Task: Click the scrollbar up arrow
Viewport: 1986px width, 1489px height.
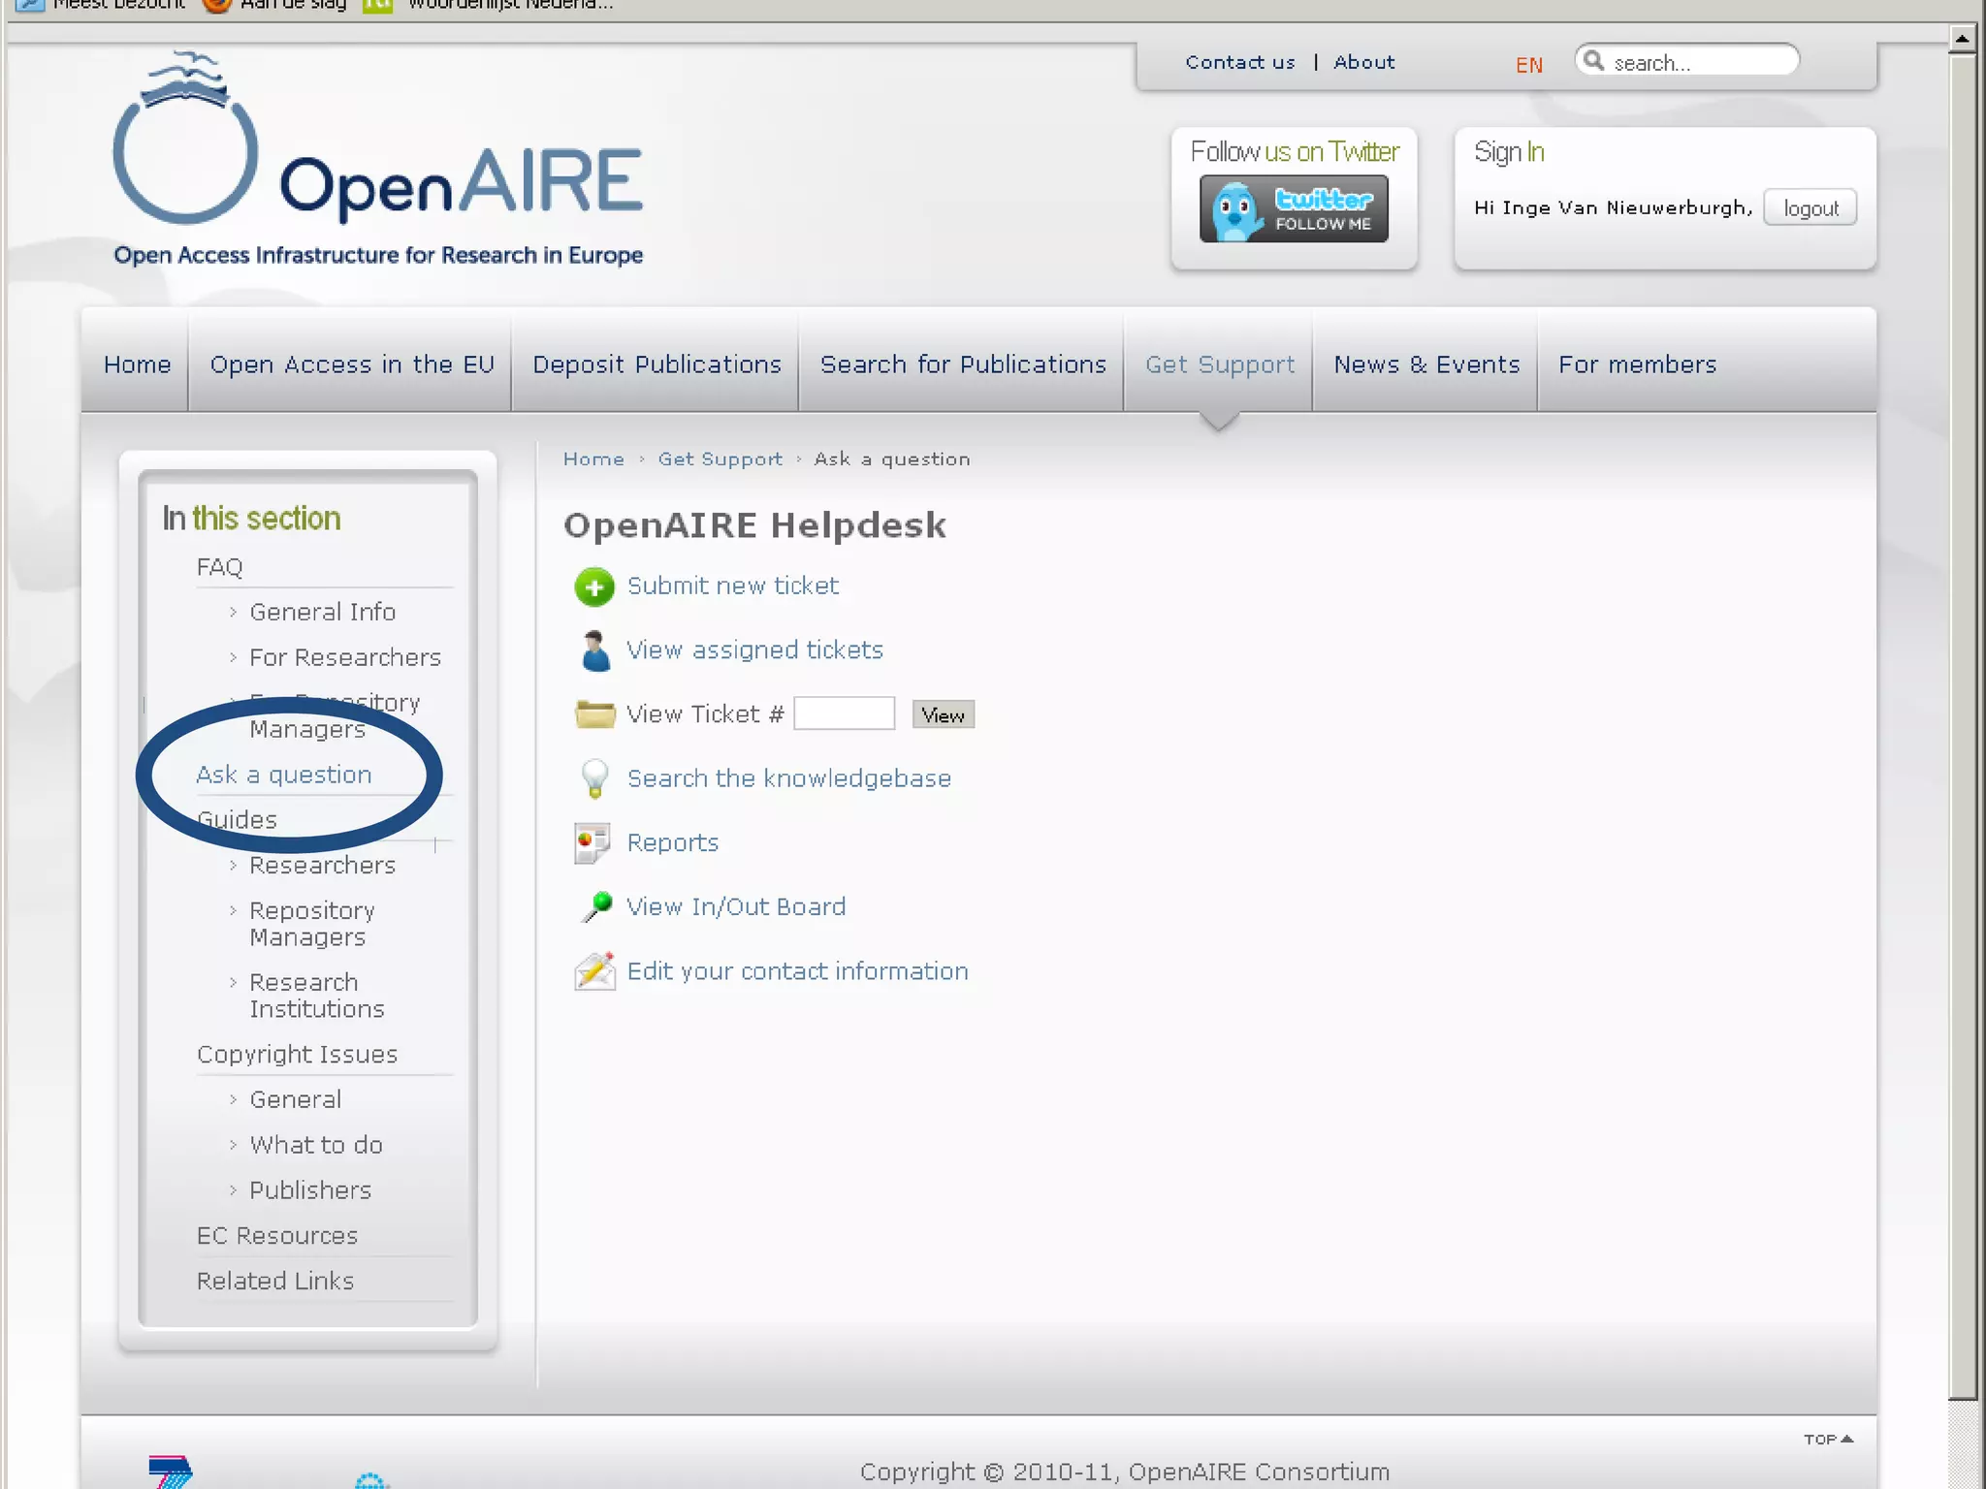Action: pyautogui.click(x=1961, y=39)
